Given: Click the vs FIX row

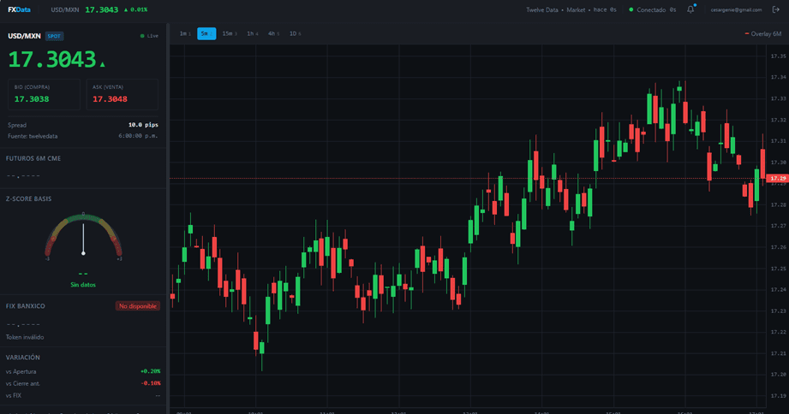Looking at the screenshot, I should click(x=83, y=395).
